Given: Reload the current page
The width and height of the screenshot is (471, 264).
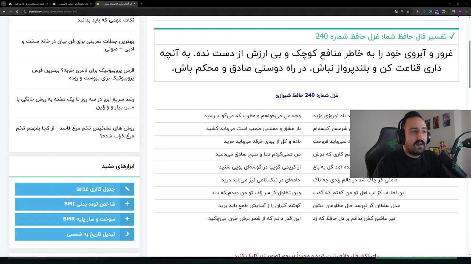Looking at the screenshot, I should (17, 11).
